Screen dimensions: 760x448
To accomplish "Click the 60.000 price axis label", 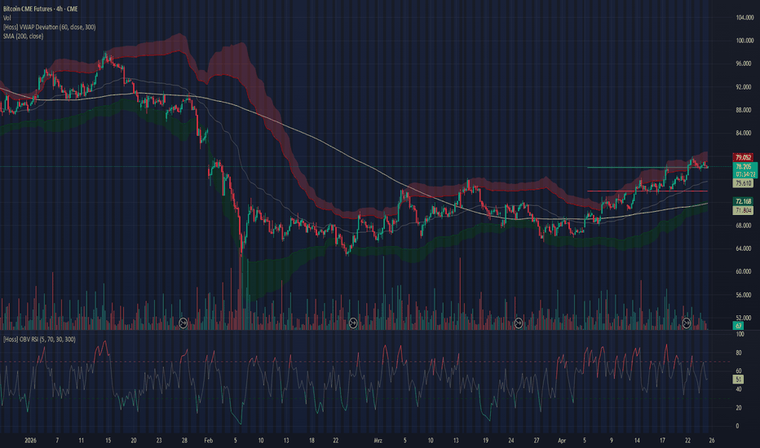I will coord(745,272).
